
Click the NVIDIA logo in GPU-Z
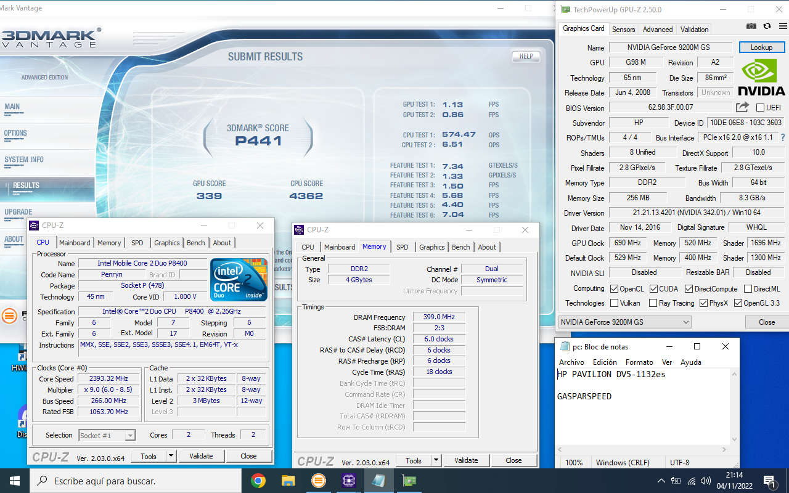[x=761, y=77]
